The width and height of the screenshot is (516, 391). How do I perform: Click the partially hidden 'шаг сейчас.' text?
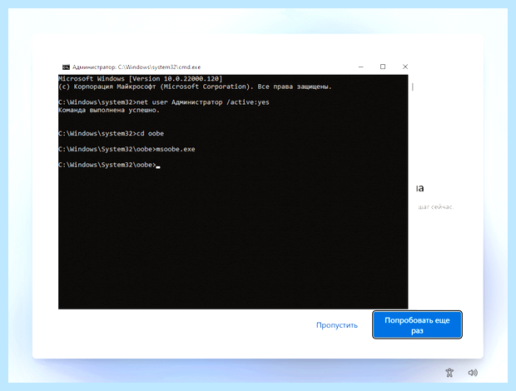pyautogui.click(x=436, y=207)
